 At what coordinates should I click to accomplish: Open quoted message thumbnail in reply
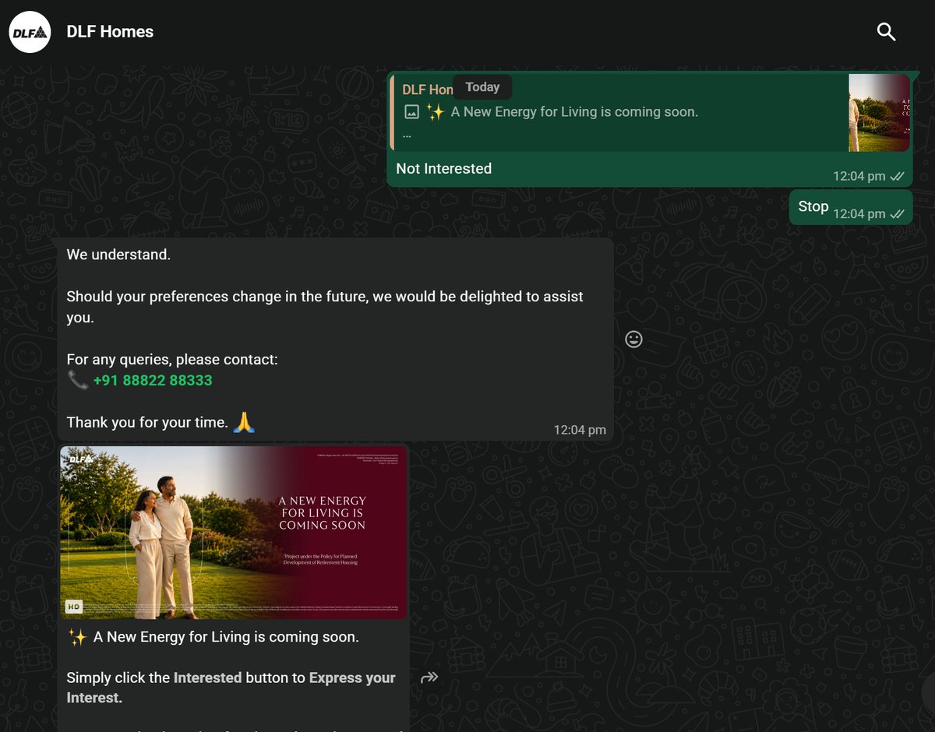[x=879, y=113]
